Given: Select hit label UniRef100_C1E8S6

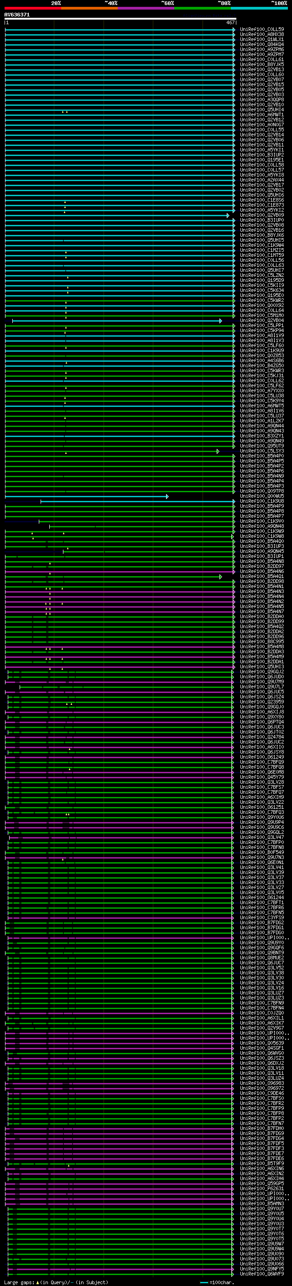Looking at the screenshot, I should pos(262,200).
